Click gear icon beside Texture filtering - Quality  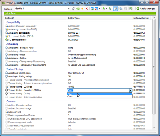coord(6,94)
